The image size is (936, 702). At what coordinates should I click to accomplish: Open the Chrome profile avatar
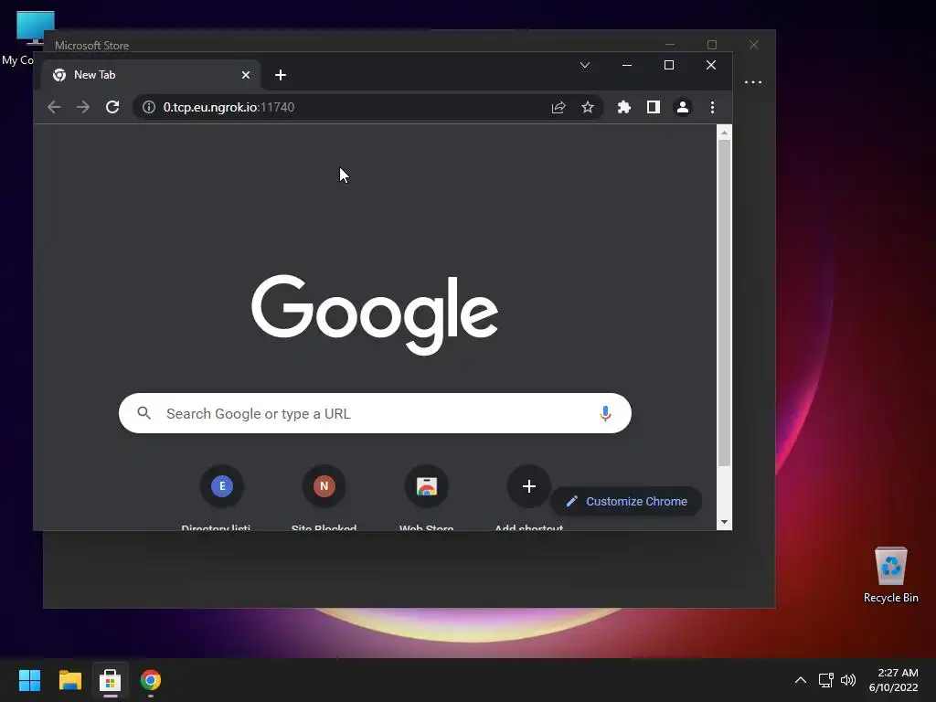tap(682, 108)
